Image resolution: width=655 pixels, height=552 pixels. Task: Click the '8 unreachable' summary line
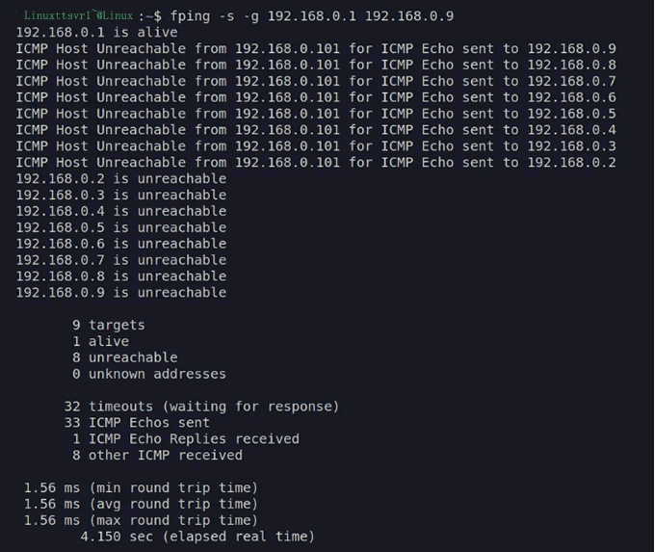pyautogui.click(x=125, y=357)
